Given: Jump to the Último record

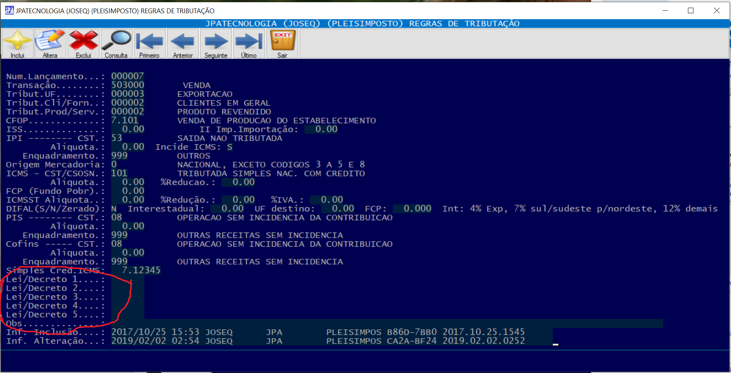Looking at the screenshot, I should pyautogui.click(x=249, y=44).
